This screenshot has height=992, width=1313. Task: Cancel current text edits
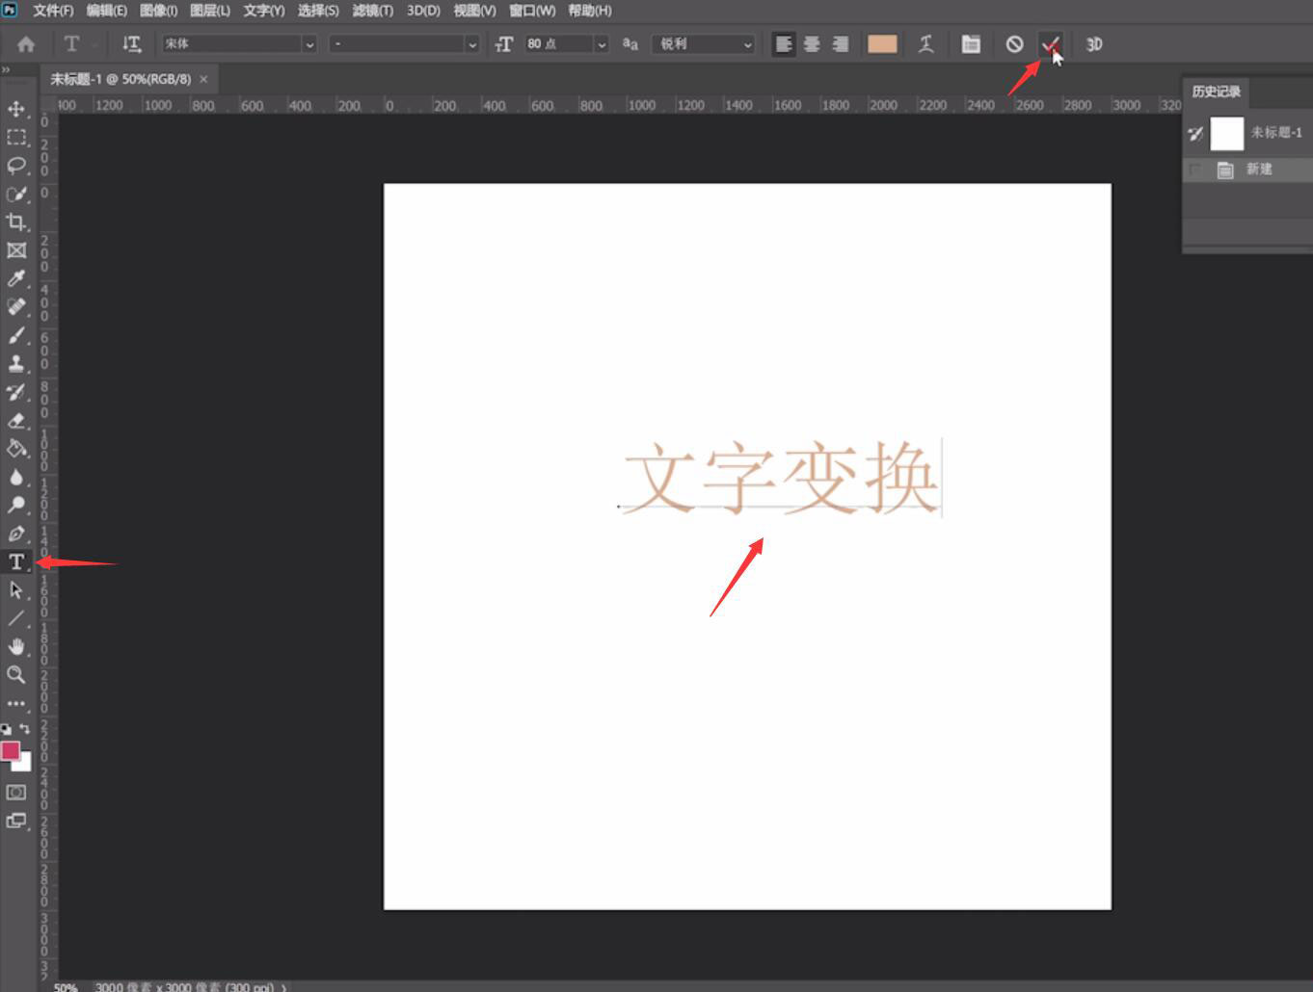click(x=1014, y=44)
